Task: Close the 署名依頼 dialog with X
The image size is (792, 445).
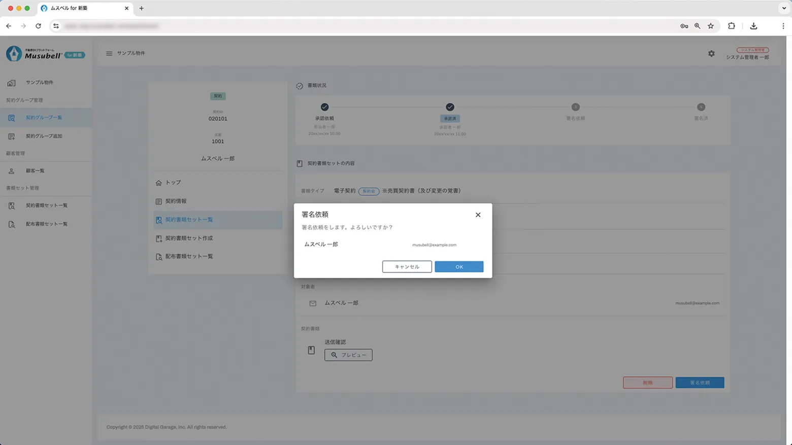Action: pyautogui.click(x=478, y=215)
